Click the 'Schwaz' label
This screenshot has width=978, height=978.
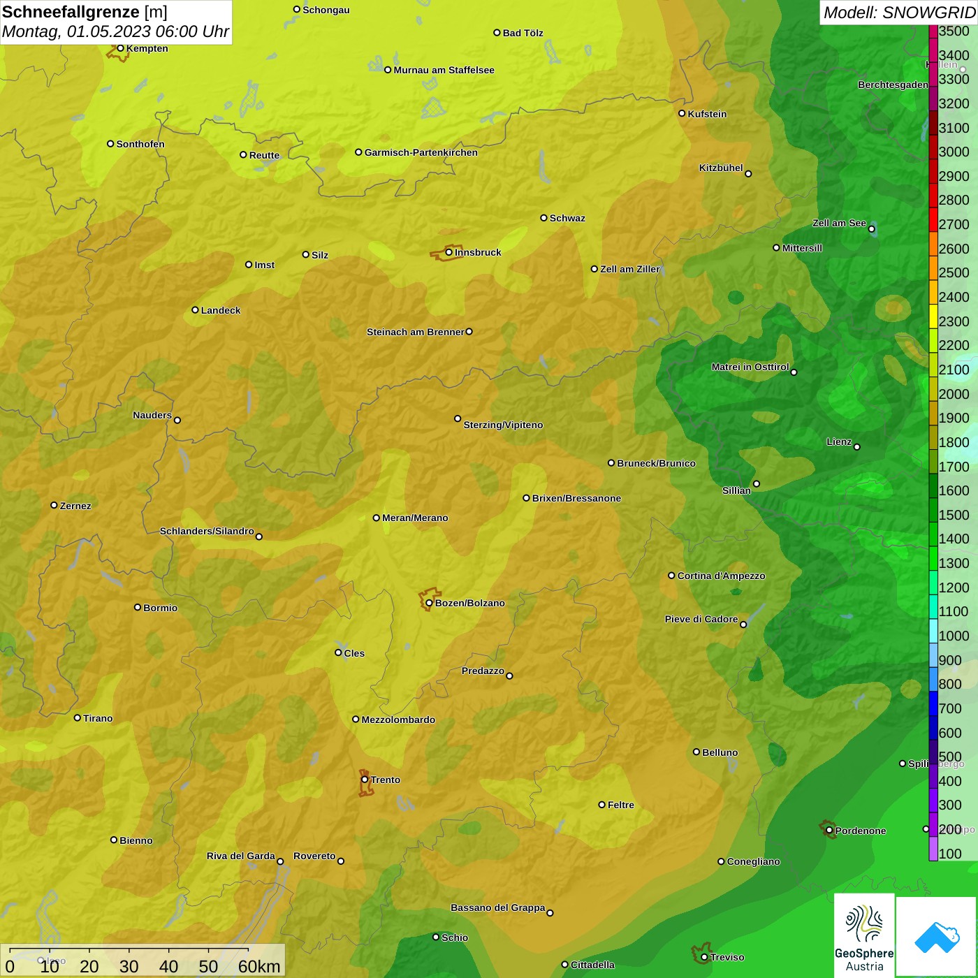[567, 218]
